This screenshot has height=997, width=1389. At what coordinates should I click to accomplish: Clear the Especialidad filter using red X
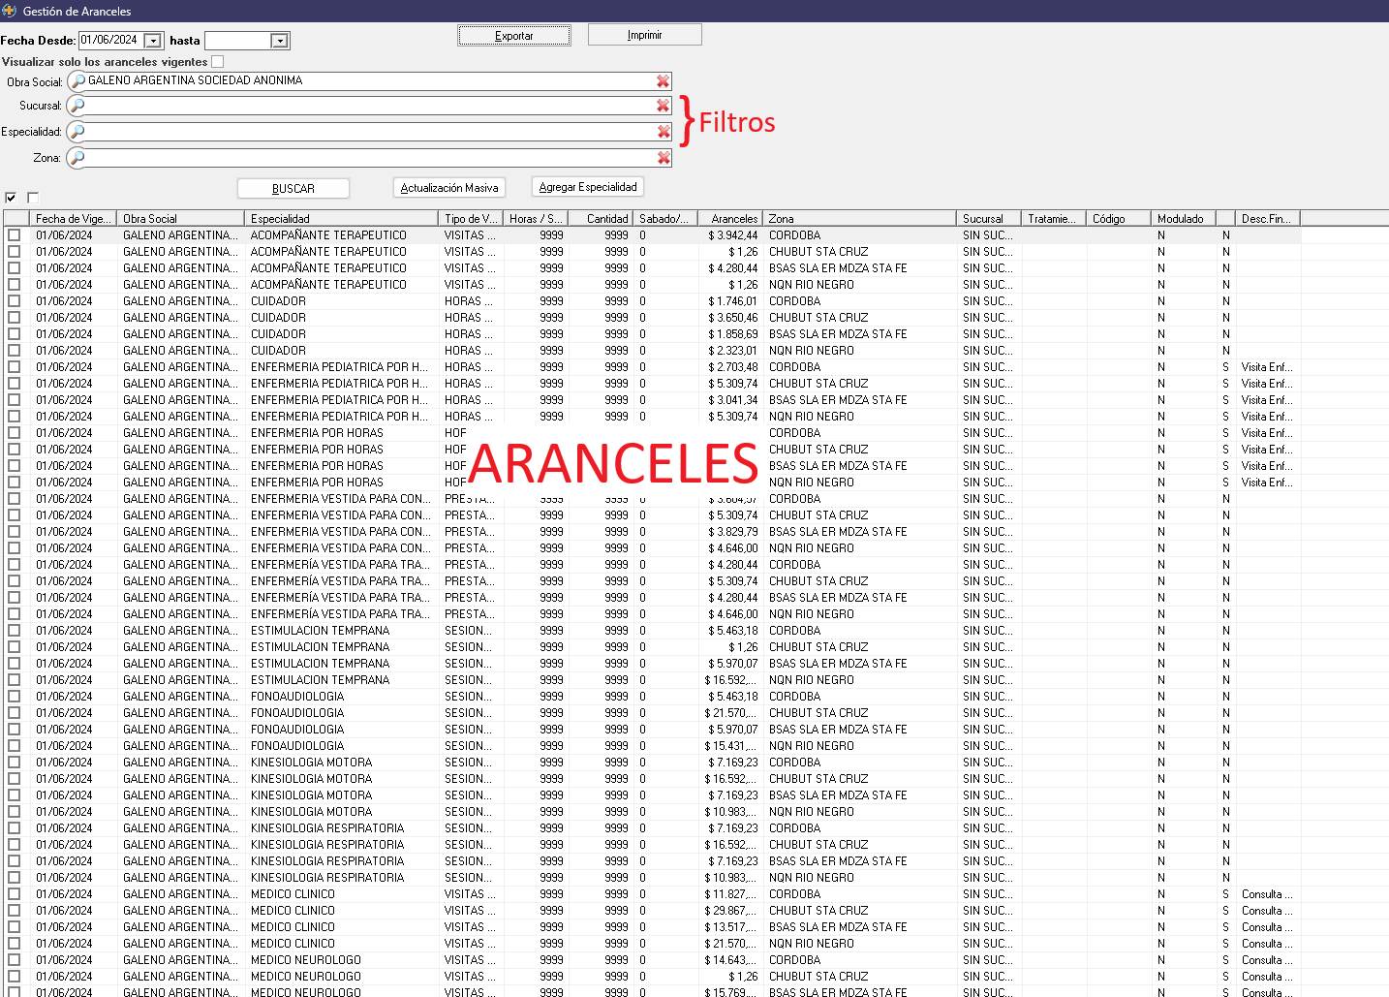pos(664,132)
